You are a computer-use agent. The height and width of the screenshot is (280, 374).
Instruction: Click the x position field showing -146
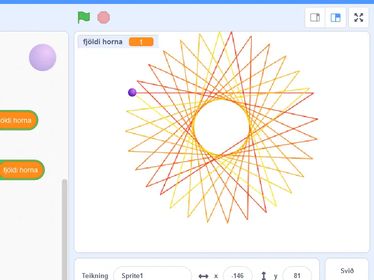pos(238,276)
